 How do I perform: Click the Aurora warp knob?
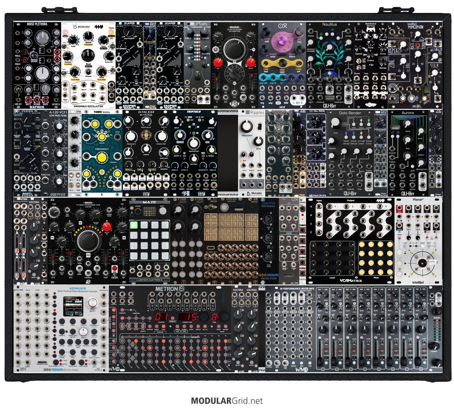click(x=408, y=124)
